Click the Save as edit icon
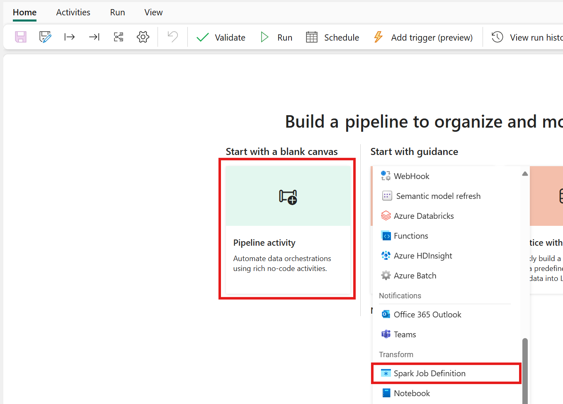 coord(45,37)
